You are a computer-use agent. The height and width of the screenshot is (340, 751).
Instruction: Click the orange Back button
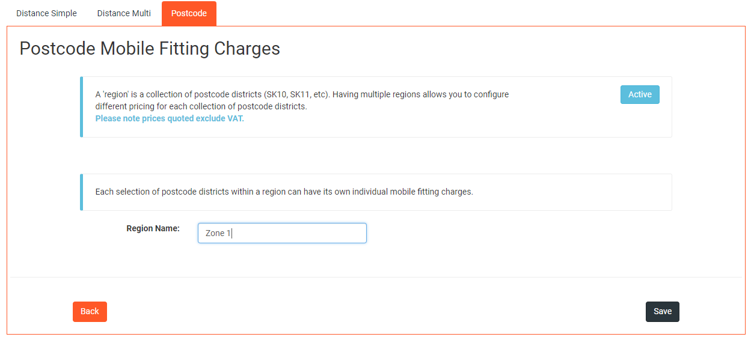click(x=90, y=311)
